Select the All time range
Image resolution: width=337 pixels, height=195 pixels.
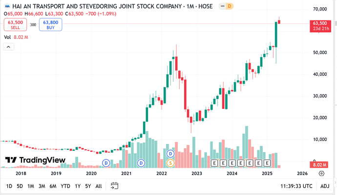[x=99, y=186]
